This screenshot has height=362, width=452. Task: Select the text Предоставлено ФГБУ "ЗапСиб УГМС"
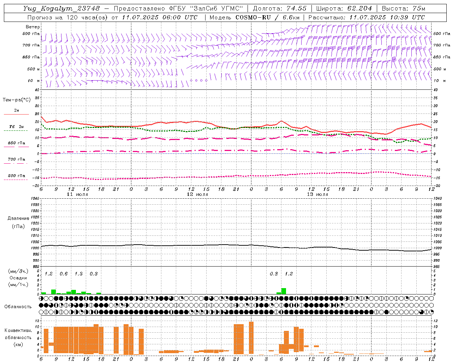(x=179, y=8)
